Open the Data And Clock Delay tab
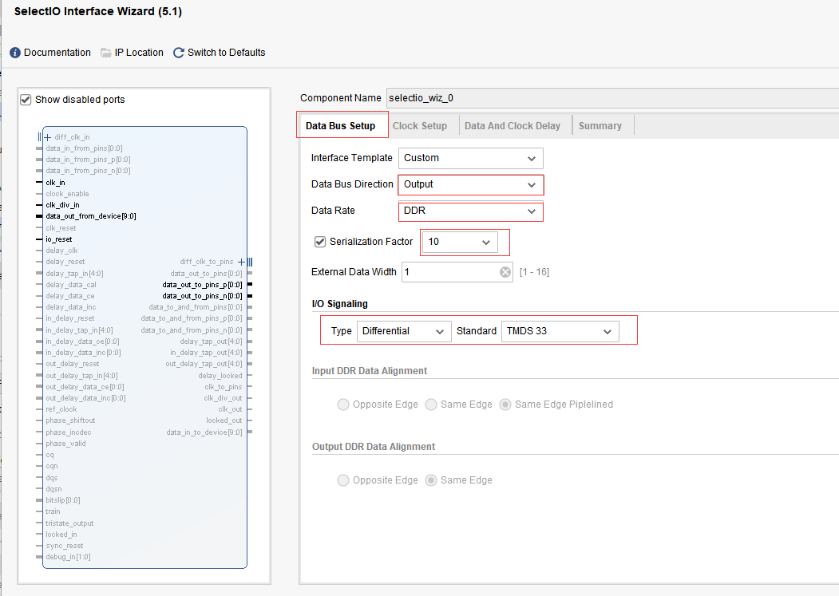This screenshot has width=839, height=596. (513, 126)
